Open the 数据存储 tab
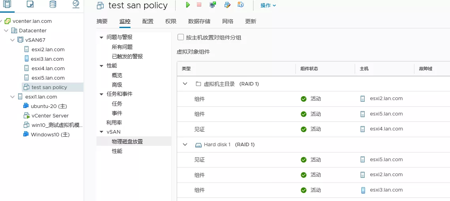The width and height of the screenshot is (450, 201). coord(199,22)
